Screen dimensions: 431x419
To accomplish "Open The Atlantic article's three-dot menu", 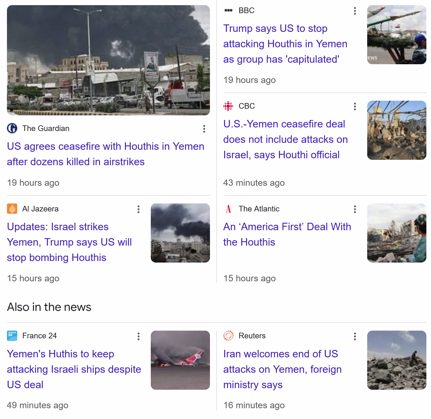I will click(x=355, y=209).
